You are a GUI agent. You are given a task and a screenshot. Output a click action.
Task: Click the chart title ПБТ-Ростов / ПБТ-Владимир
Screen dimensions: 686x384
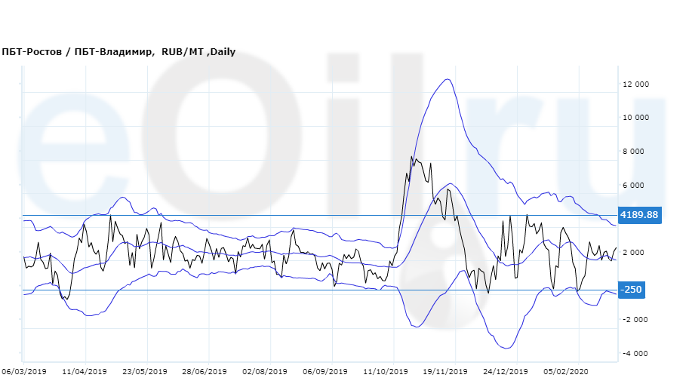[x=78, y=52]
